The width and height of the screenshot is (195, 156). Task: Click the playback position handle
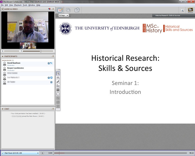[54, 153]
